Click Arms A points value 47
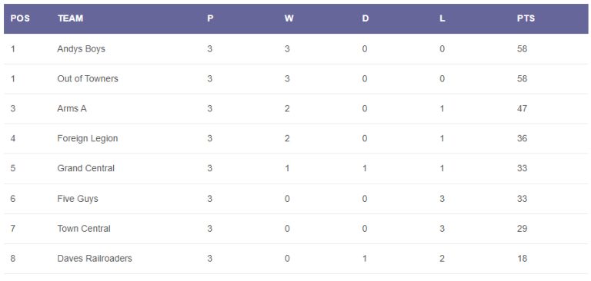Image resolution: width=591 pixels, height=281 pixels. 522,109
